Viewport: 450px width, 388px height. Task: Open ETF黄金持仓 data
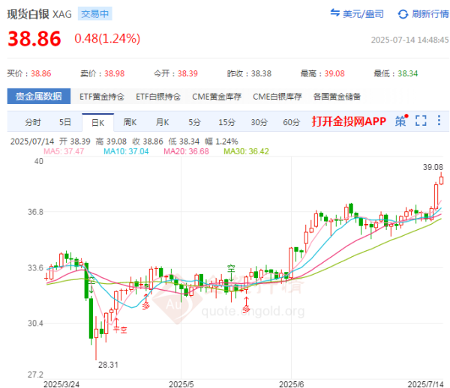[102, 97]
